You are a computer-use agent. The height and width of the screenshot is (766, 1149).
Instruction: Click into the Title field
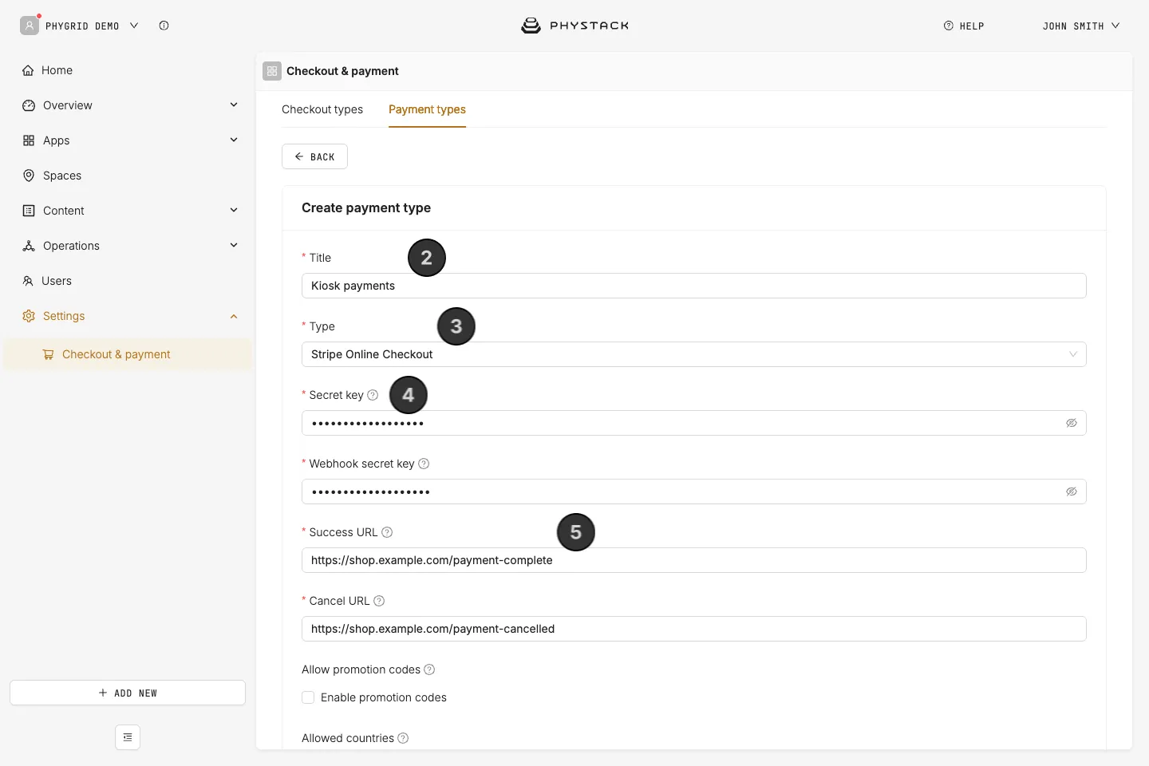pyautogui.click(x=694, y=286)
